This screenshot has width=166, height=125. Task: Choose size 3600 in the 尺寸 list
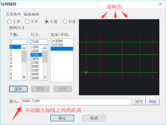(36, 74)
